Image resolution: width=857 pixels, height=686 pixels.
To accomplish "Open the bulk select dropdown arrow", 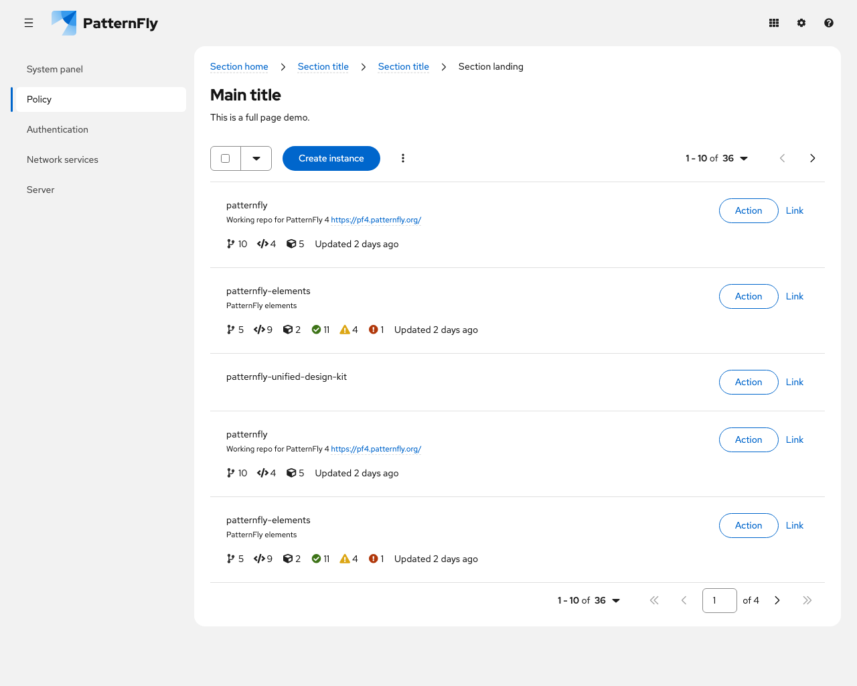I will point(256,158).
